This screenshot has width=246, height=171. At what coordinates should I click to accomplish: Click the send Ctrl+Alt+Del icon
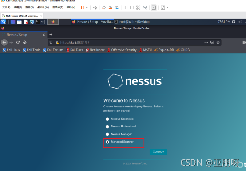[95, 8]
